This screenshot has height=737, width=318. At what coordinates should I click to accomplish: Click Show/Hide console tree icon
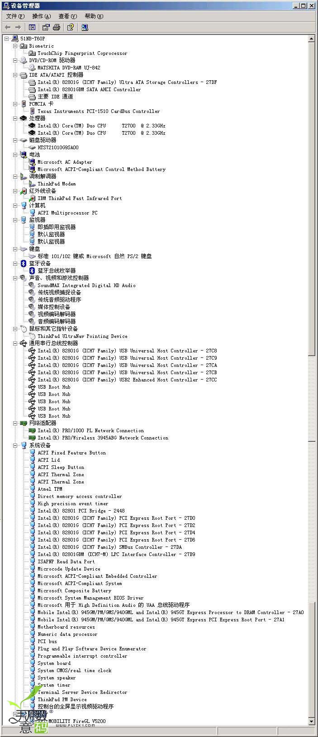[32, 28]
